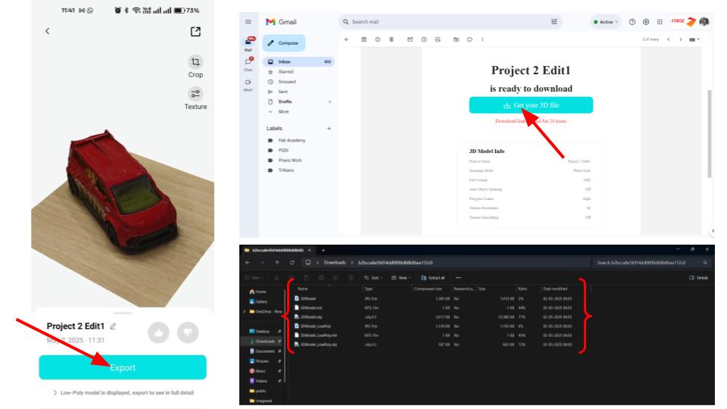Open the Gmail main menu hamburger icon
727x409 pixels.
tap(248, 22)
